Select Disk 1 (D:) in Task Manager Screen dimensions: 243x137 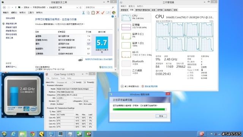(136, 45)
